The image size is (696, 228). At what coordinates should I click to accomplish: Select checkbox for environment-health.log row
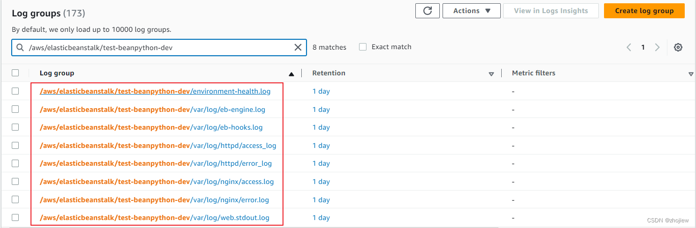[x=15, y=91]
